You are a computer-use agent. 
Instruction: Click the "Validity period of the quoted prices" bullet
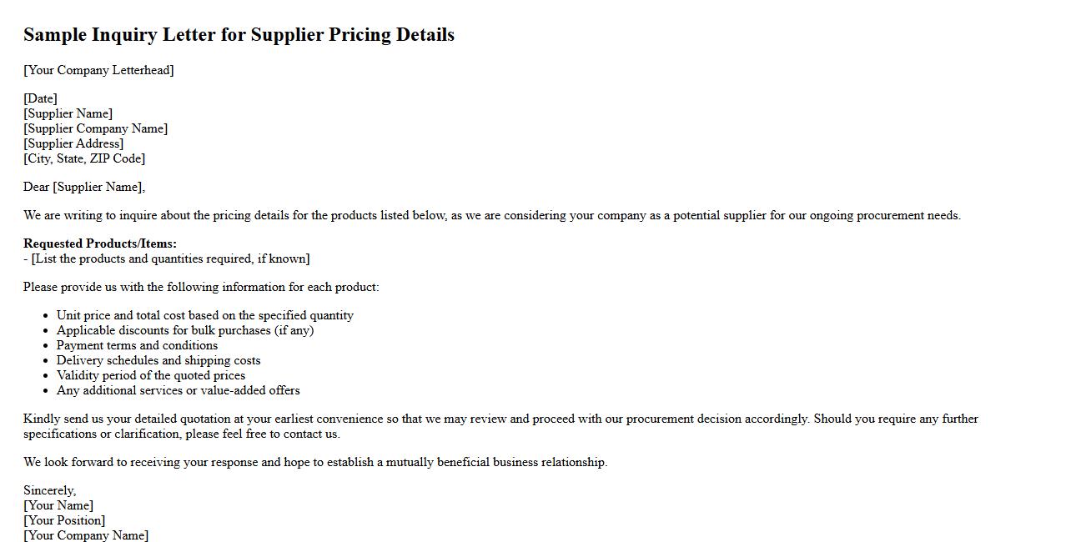click(x=151, y=375)
